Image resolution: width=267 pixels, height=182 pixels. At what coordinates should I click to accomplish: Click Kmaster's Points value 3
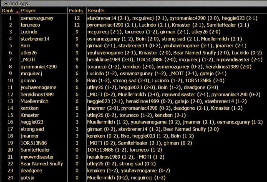(x=77, y=115)
